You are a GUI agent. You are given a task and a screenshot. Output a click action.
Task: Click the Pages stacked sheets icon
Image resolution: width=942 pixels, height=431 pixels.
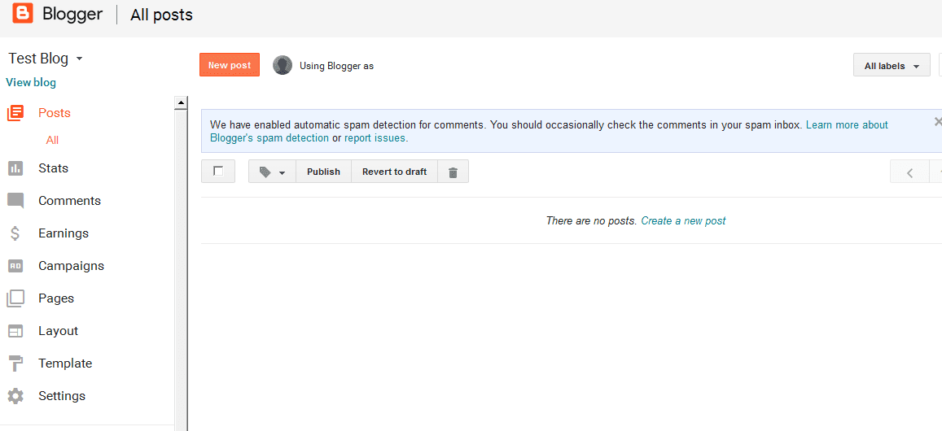[15, 298]
